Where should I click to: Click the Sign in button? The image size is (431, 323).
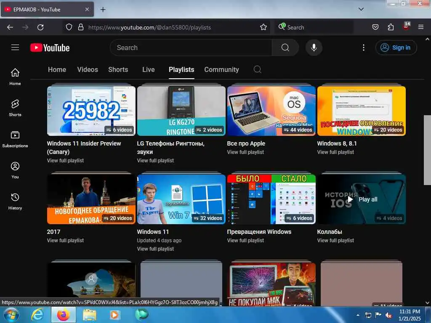pyautogui.click(x=396, y=48)
